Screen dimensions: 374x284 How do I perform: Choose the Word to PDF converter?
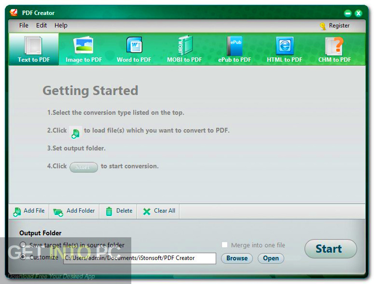(134, 49)
